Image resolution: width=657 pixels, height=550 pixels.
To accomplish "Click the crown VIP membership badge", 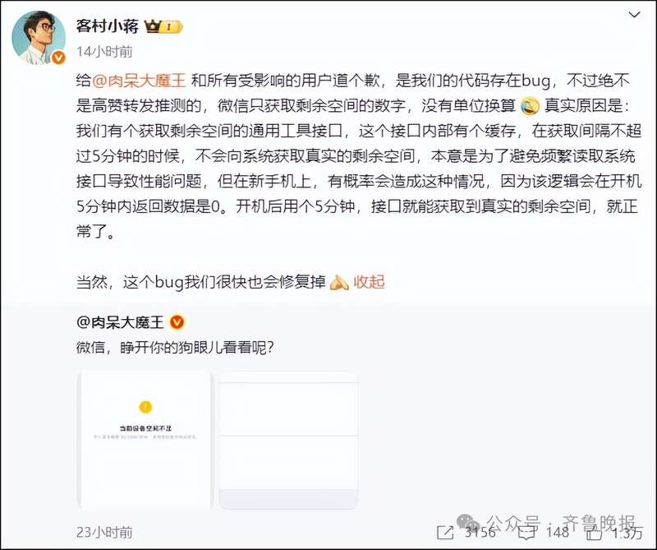I will [x=163, y=27].
